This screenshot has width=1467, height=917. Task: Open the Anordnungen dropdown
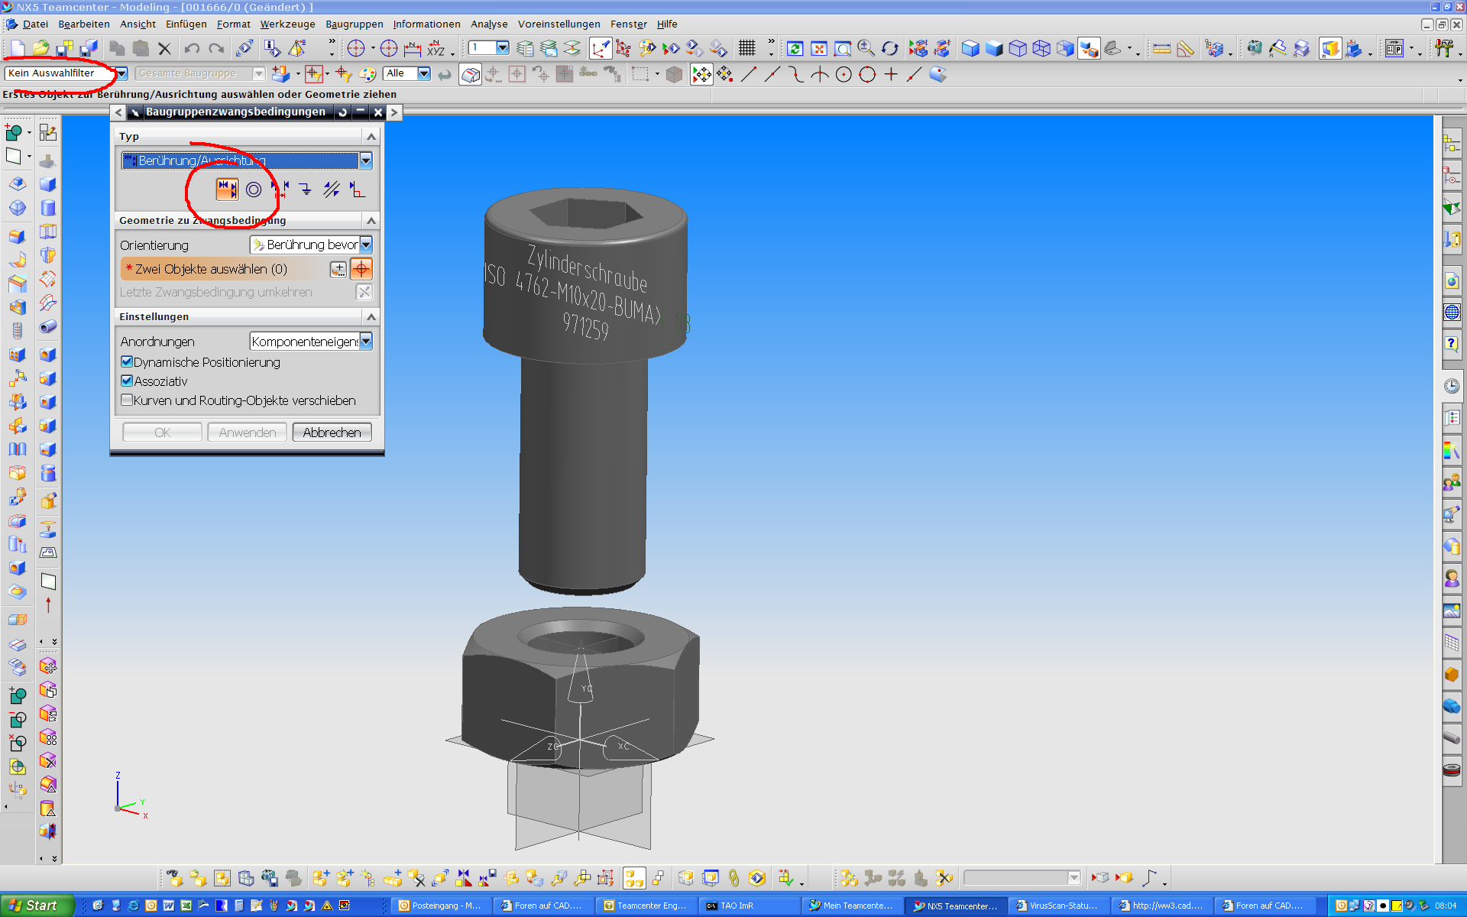point(366,342)
